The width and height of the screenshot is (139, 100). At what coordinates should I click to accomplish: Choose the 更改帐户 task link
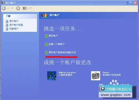(x=53, y=36)
